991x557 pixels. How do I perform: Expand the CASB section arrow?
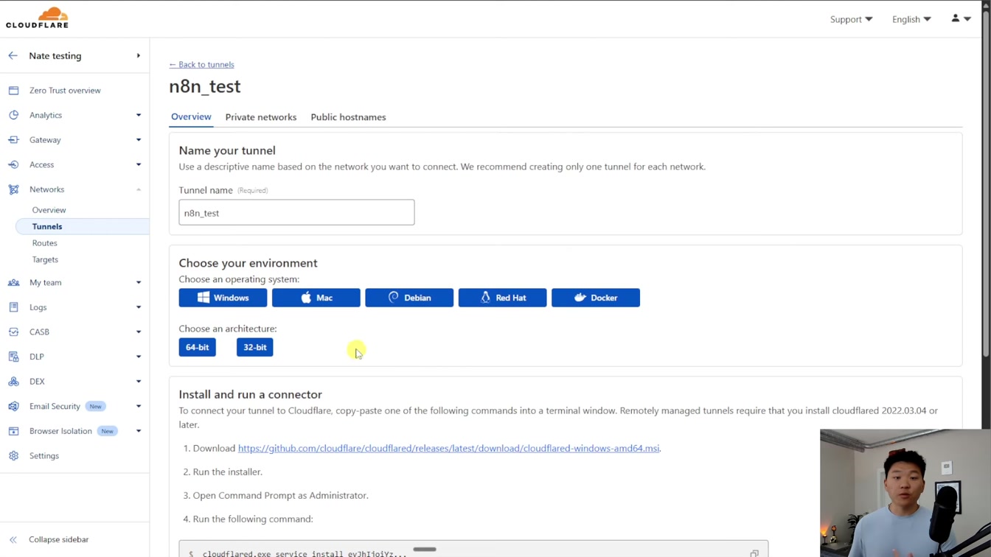[x=138, y=332]
